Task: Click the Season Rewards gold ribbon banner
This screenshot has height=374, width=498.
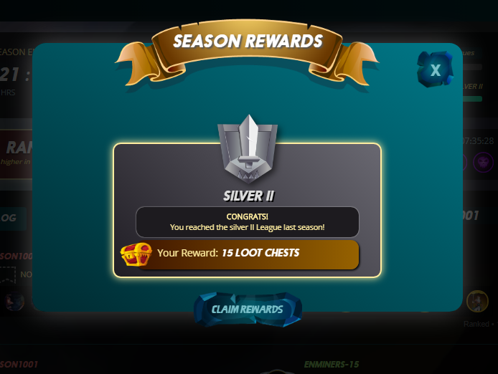Action: pyautogui.click(x=247, y=52)
